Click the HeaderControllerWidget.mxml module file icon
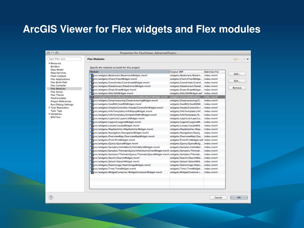The height and width of the screenshot is (228, 304). pyautogui.click(x=92, y=107)
